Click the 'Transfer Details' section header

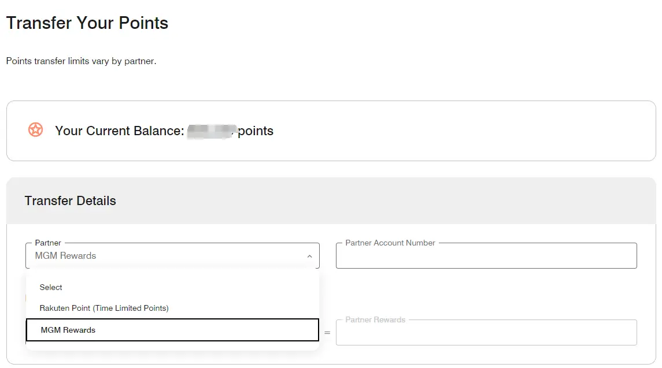[x=70, y=200]
